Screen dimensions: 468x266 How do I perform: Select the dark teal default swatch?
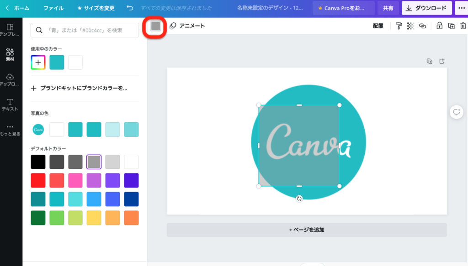(x=38, y=199)
